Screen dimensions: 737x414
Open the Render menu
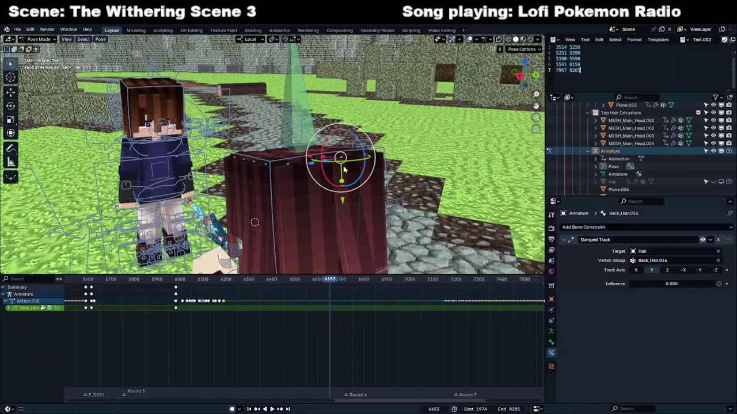(47, 29)
